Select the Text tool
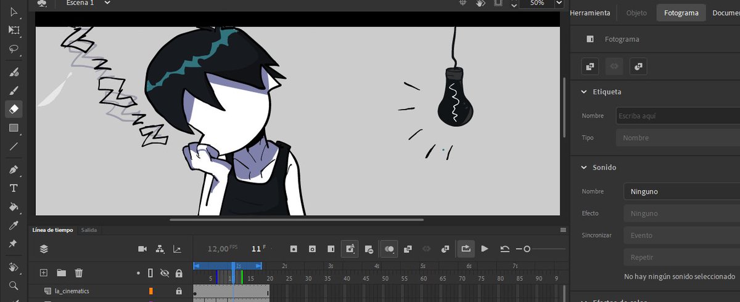This screenshot has width=740, height=302. pyautogui.click(x=14, y=188)
